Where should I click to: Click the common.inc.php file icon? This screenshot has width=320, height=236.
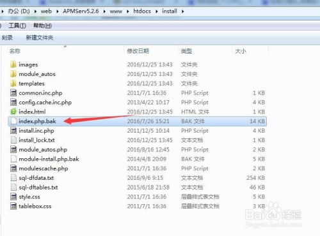click(13, 93)
